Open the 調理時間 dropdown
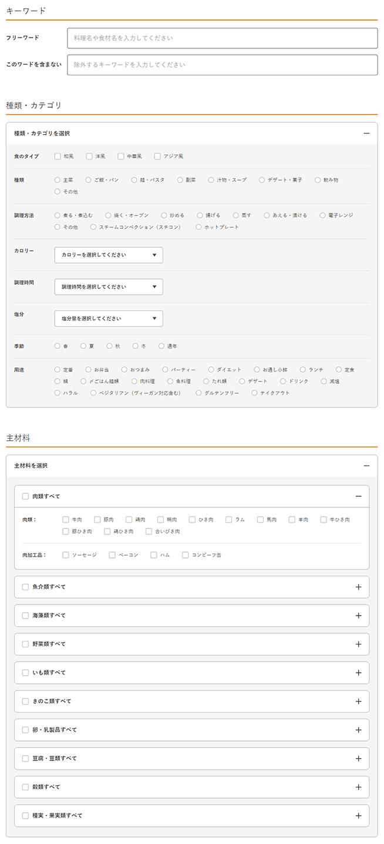384x844 pixels. pos(109,287)
